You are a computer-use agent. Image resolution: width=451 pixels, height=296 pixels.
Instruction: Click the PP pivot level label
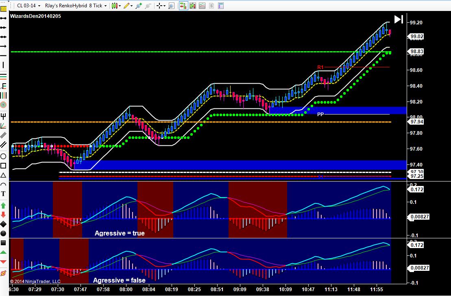point(320,114)
